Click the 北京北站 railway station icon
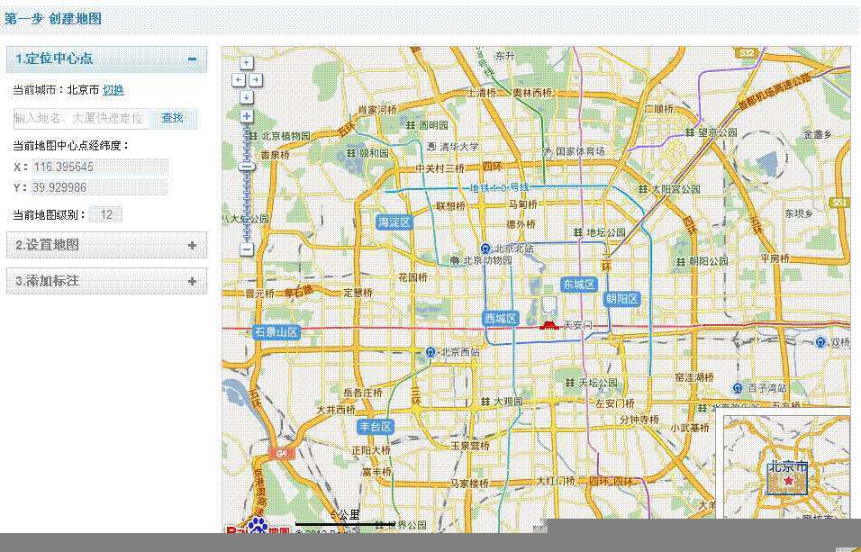The image size is (861, 552). pos(485,249)
